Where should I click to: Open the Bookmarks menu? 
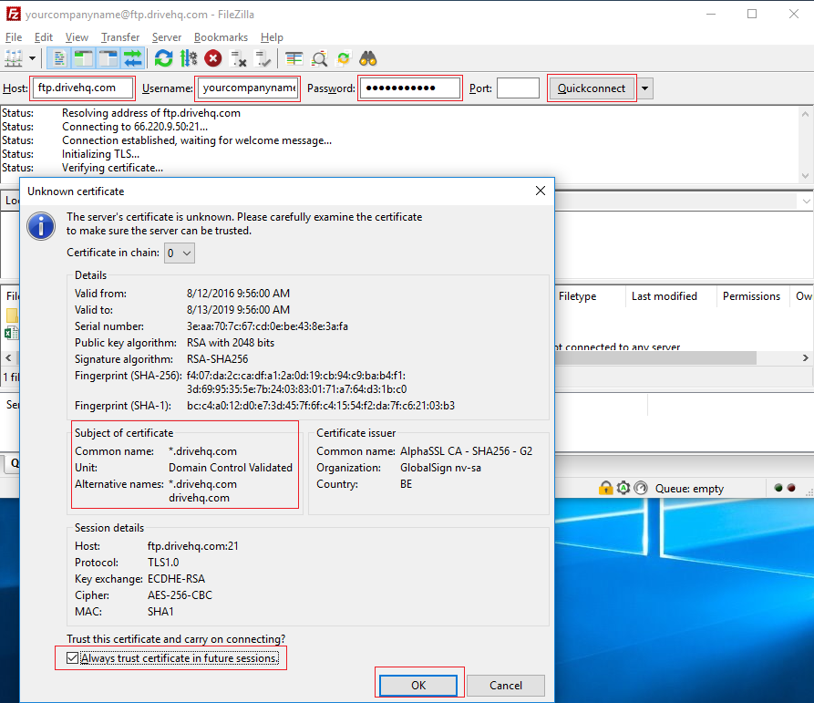tap(221, 37)
